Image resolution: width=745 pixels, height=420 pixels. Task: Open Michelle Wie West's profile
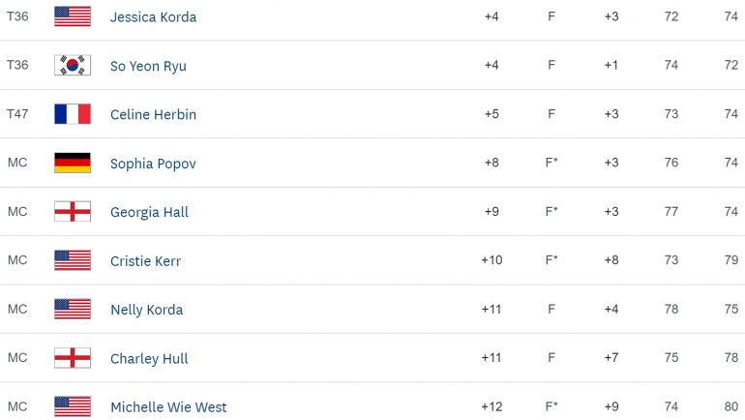pos(168,407)
